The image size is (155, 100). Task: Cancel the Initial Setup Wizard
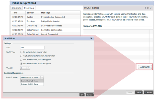point(148,92)
